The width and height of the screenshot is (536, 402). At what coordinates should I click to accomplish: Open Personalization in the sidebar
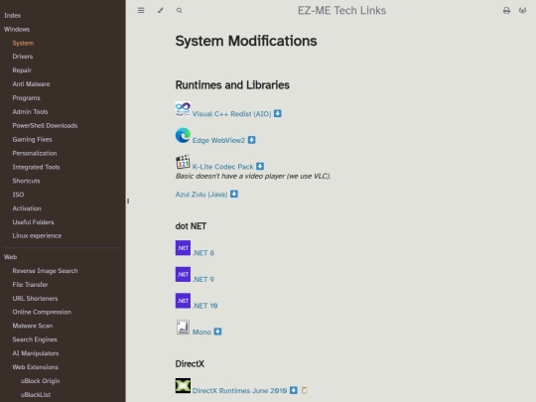point(35,153)
